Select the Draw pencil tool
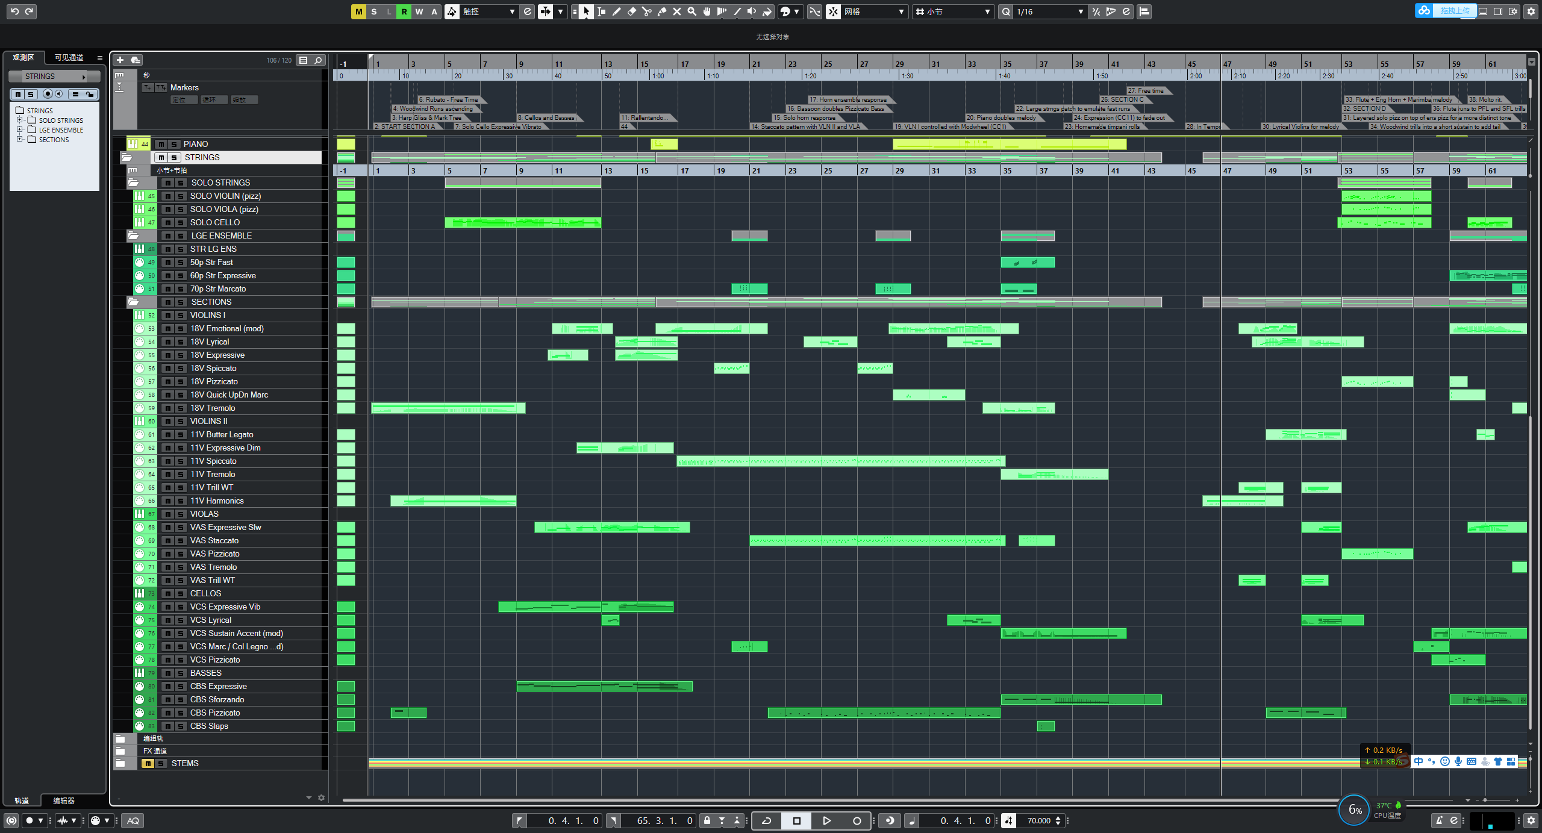The width and height of the screenshot is (1542, 833). tap(616, 11)
